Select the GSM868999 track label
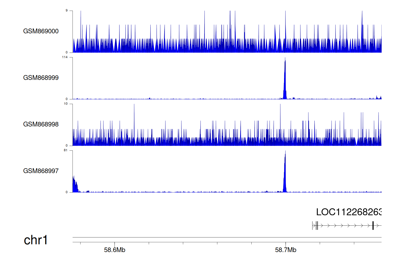Screen dimensions: 402x263 tap(41, 78)
